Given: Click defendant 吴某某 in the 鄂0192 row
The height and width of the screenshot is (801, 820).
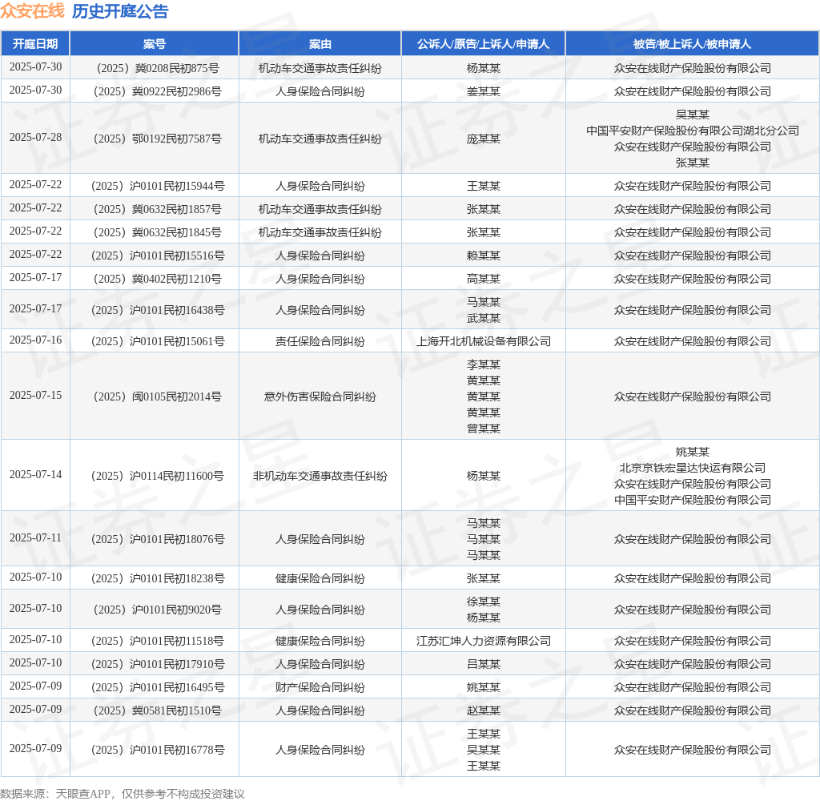Looking at the screenshot, I should coord(693,115).
